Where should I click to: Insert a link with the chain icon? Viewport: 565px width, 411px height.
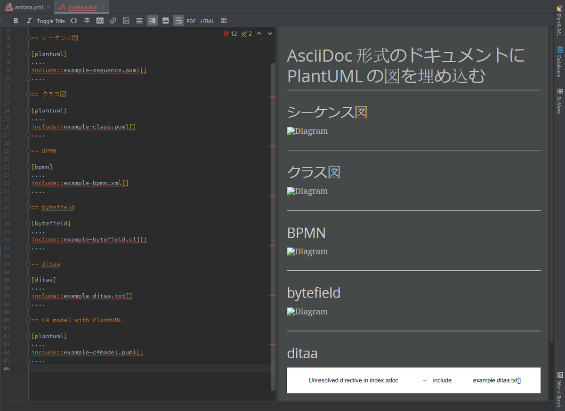point(113,21)
